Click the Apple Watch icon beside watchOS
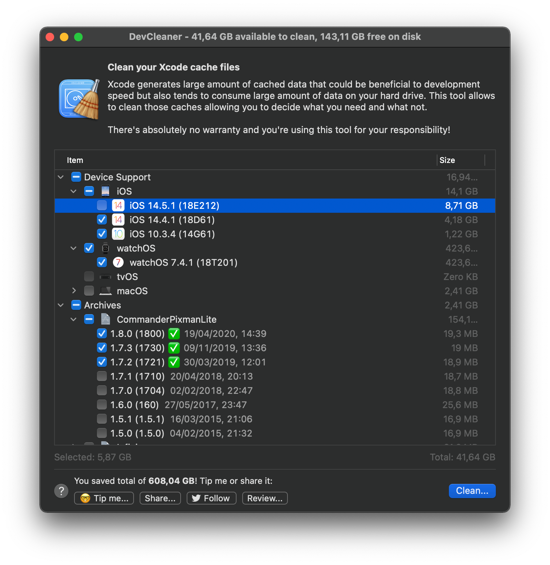 point(105,248)
